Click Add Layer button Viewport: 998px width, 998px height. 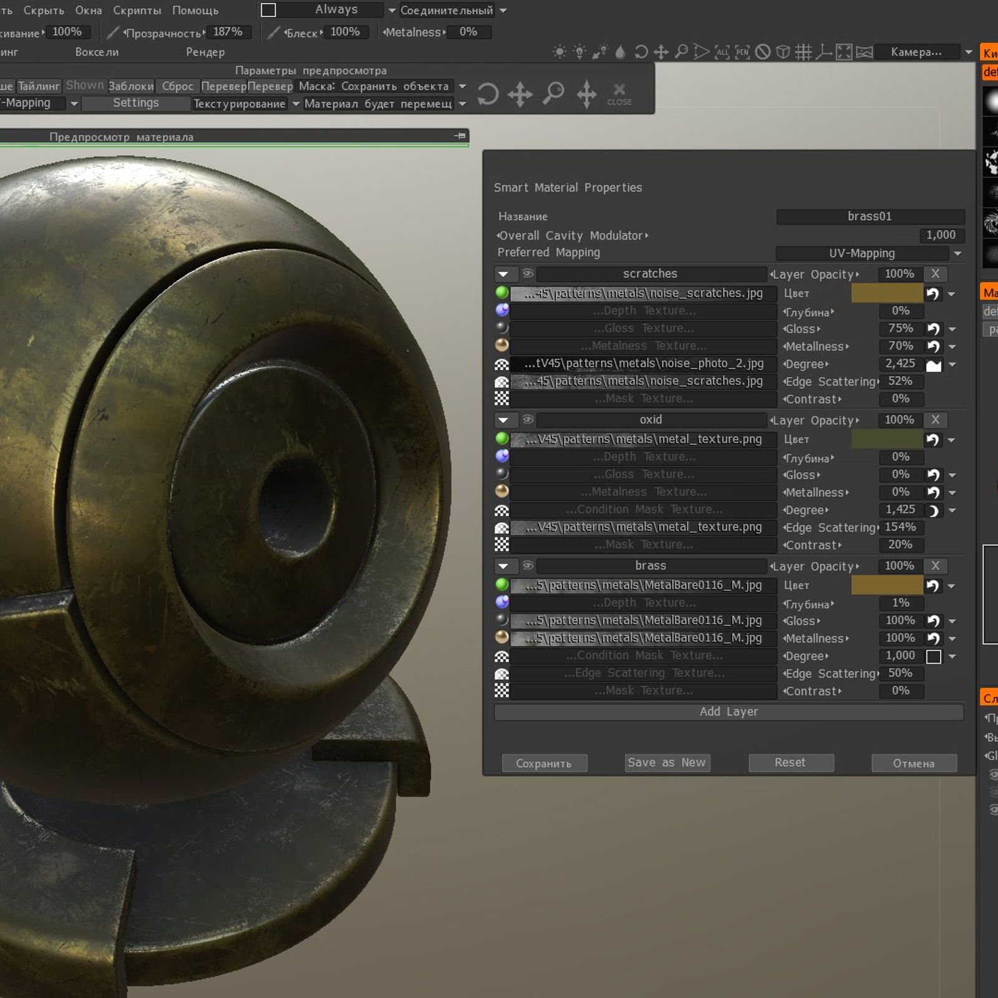pyautogui.click(x=729, y=712)
